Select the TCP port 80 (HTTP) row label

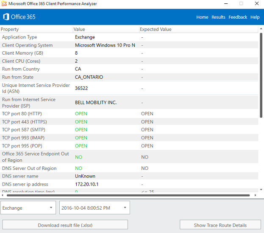pyautogui.click(x=22, y=114)
